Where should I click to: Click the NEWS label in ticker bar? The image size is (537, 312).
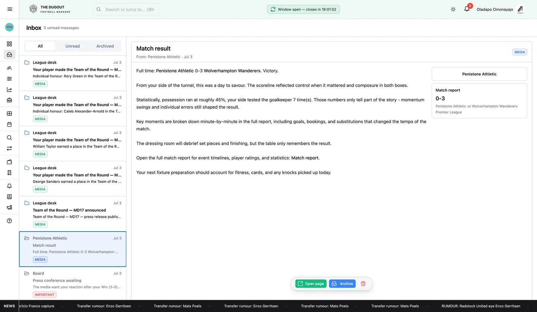tap(9, 306)
